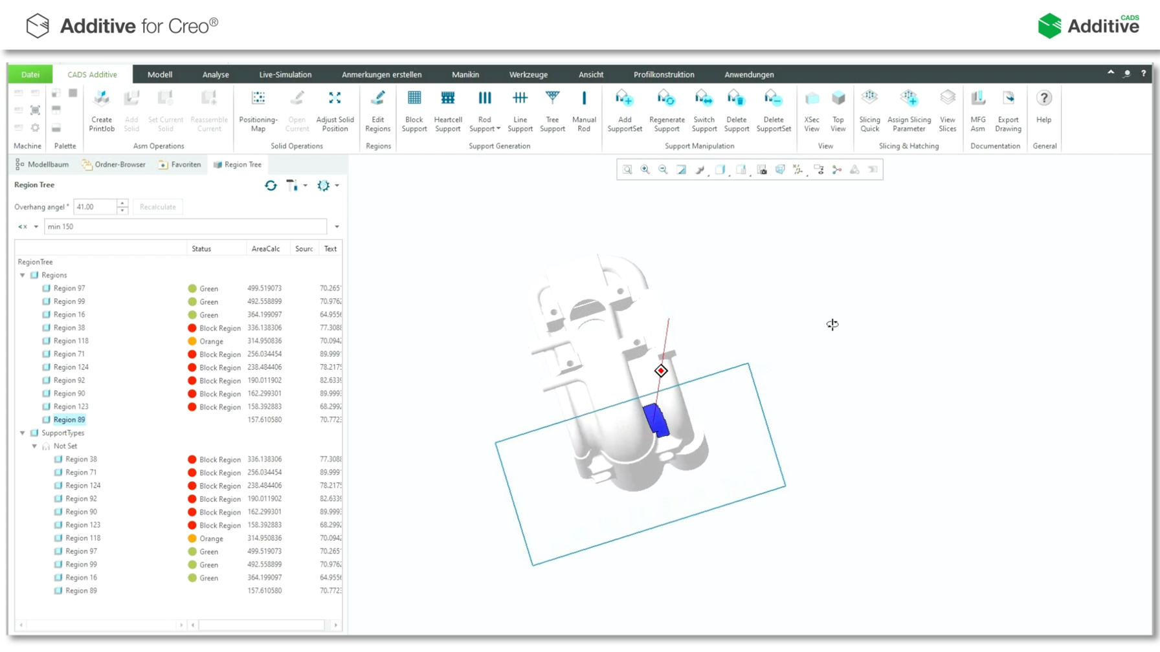The image size is (1160, 652).
Task: Open the Live-Simulation tab
Action: 285,74
